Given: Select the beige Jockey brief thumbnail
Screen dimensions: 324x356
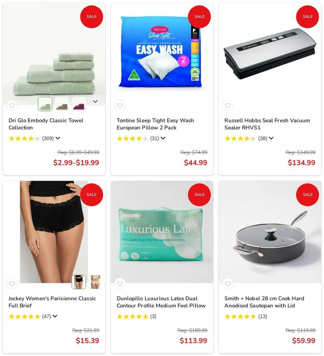Looking at the screenshot, I should (95, 282).
